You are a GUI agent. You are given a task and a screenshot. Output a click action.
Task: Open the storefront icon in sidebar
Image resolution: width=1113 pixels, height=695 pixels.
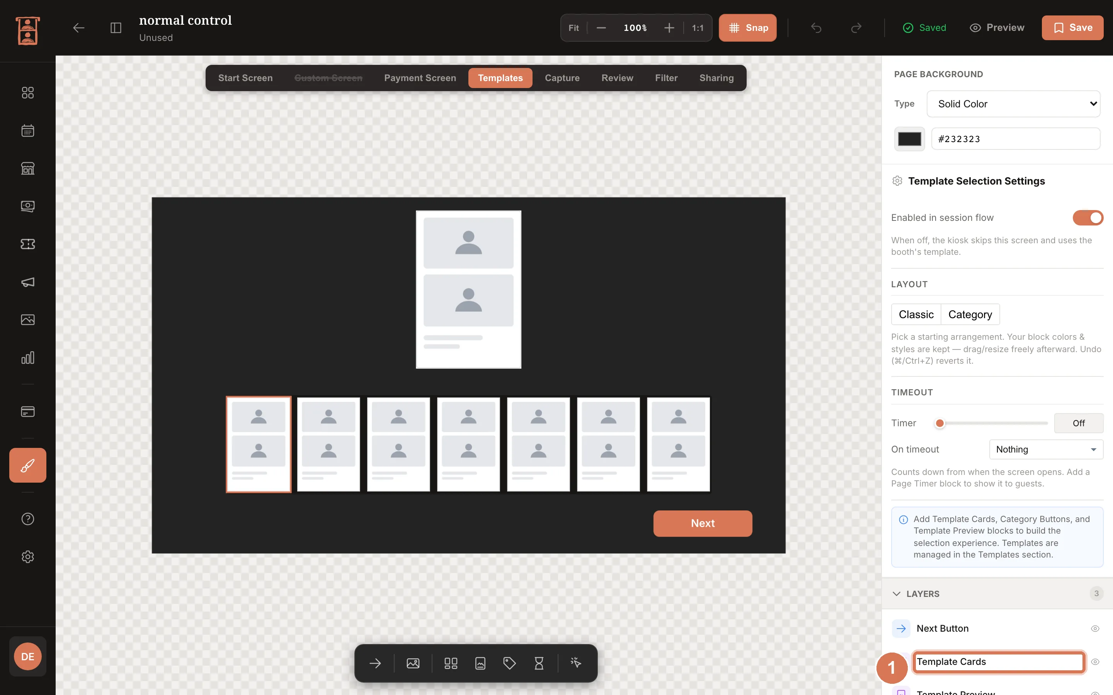point(27,168)
